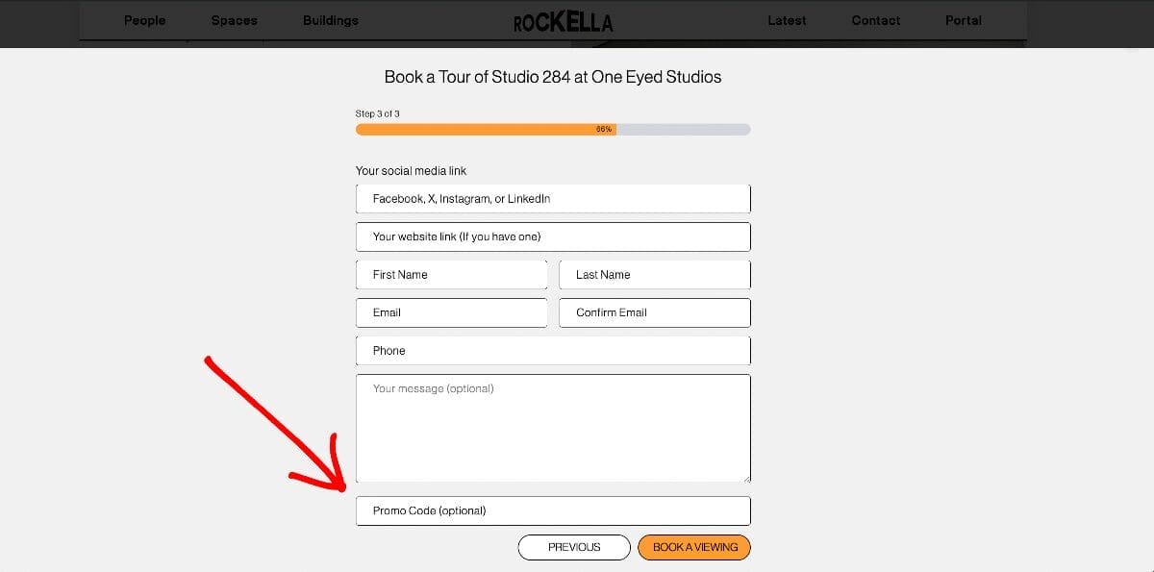Select the Last Name field

655,275
